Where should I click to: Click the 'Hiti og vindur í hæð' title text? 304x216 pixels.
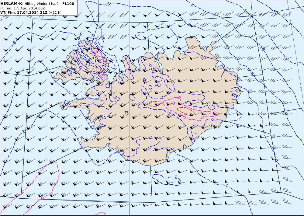41,4
